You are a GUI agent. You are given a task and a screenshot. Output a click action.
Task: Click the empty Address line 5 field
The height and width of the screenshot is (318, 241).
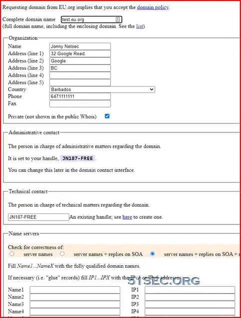pyautogui.click(x=80, y=83)
